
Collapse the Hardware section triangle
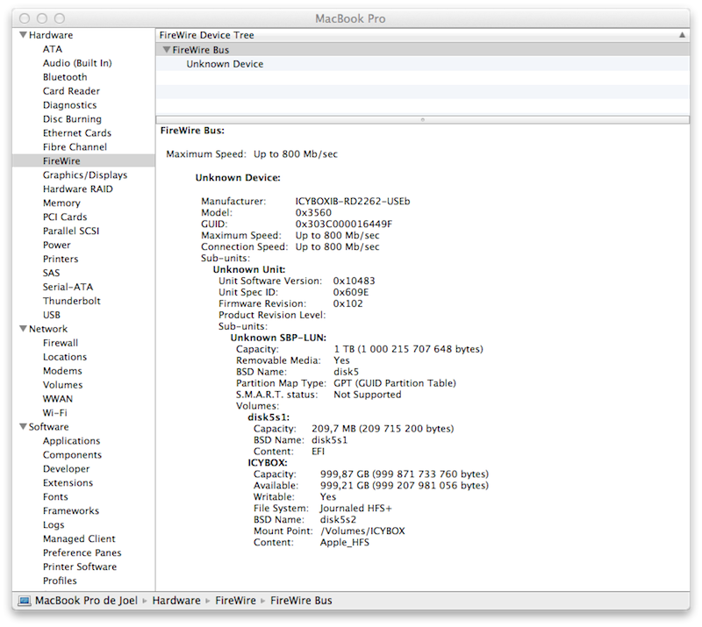click(x=24, y=34)
